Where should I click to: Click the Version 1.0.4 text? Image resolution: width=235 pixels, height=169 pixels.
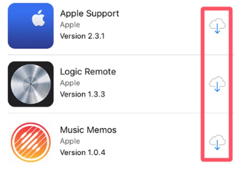click(x=83, y=153)
